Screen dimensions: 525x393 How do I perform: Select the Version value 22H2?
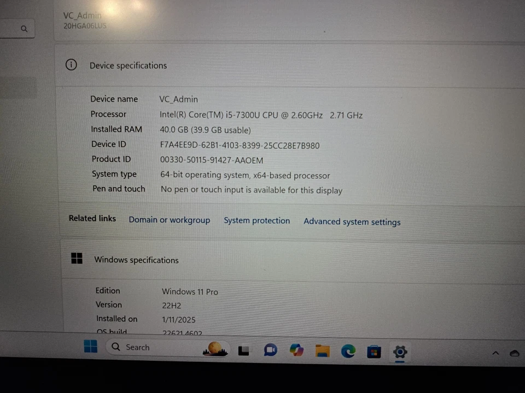171,306
